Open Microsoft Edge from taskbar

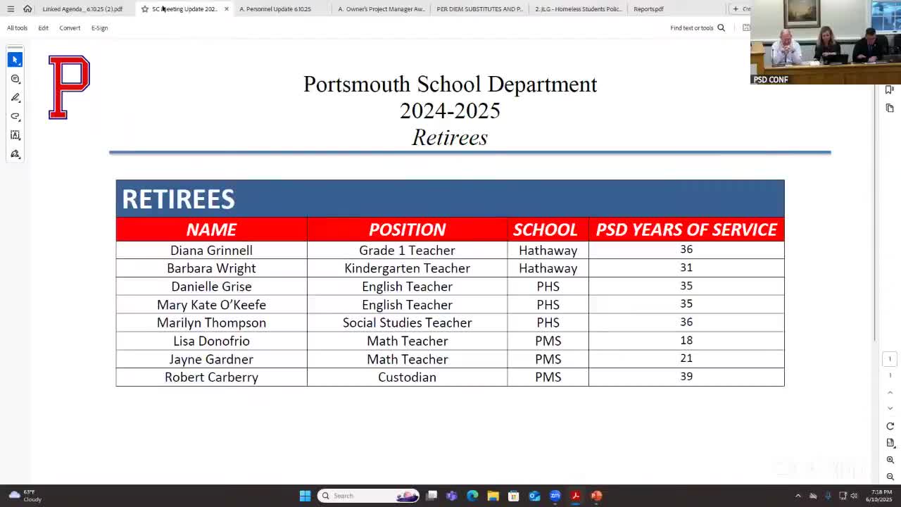click(x=472, y=496)
